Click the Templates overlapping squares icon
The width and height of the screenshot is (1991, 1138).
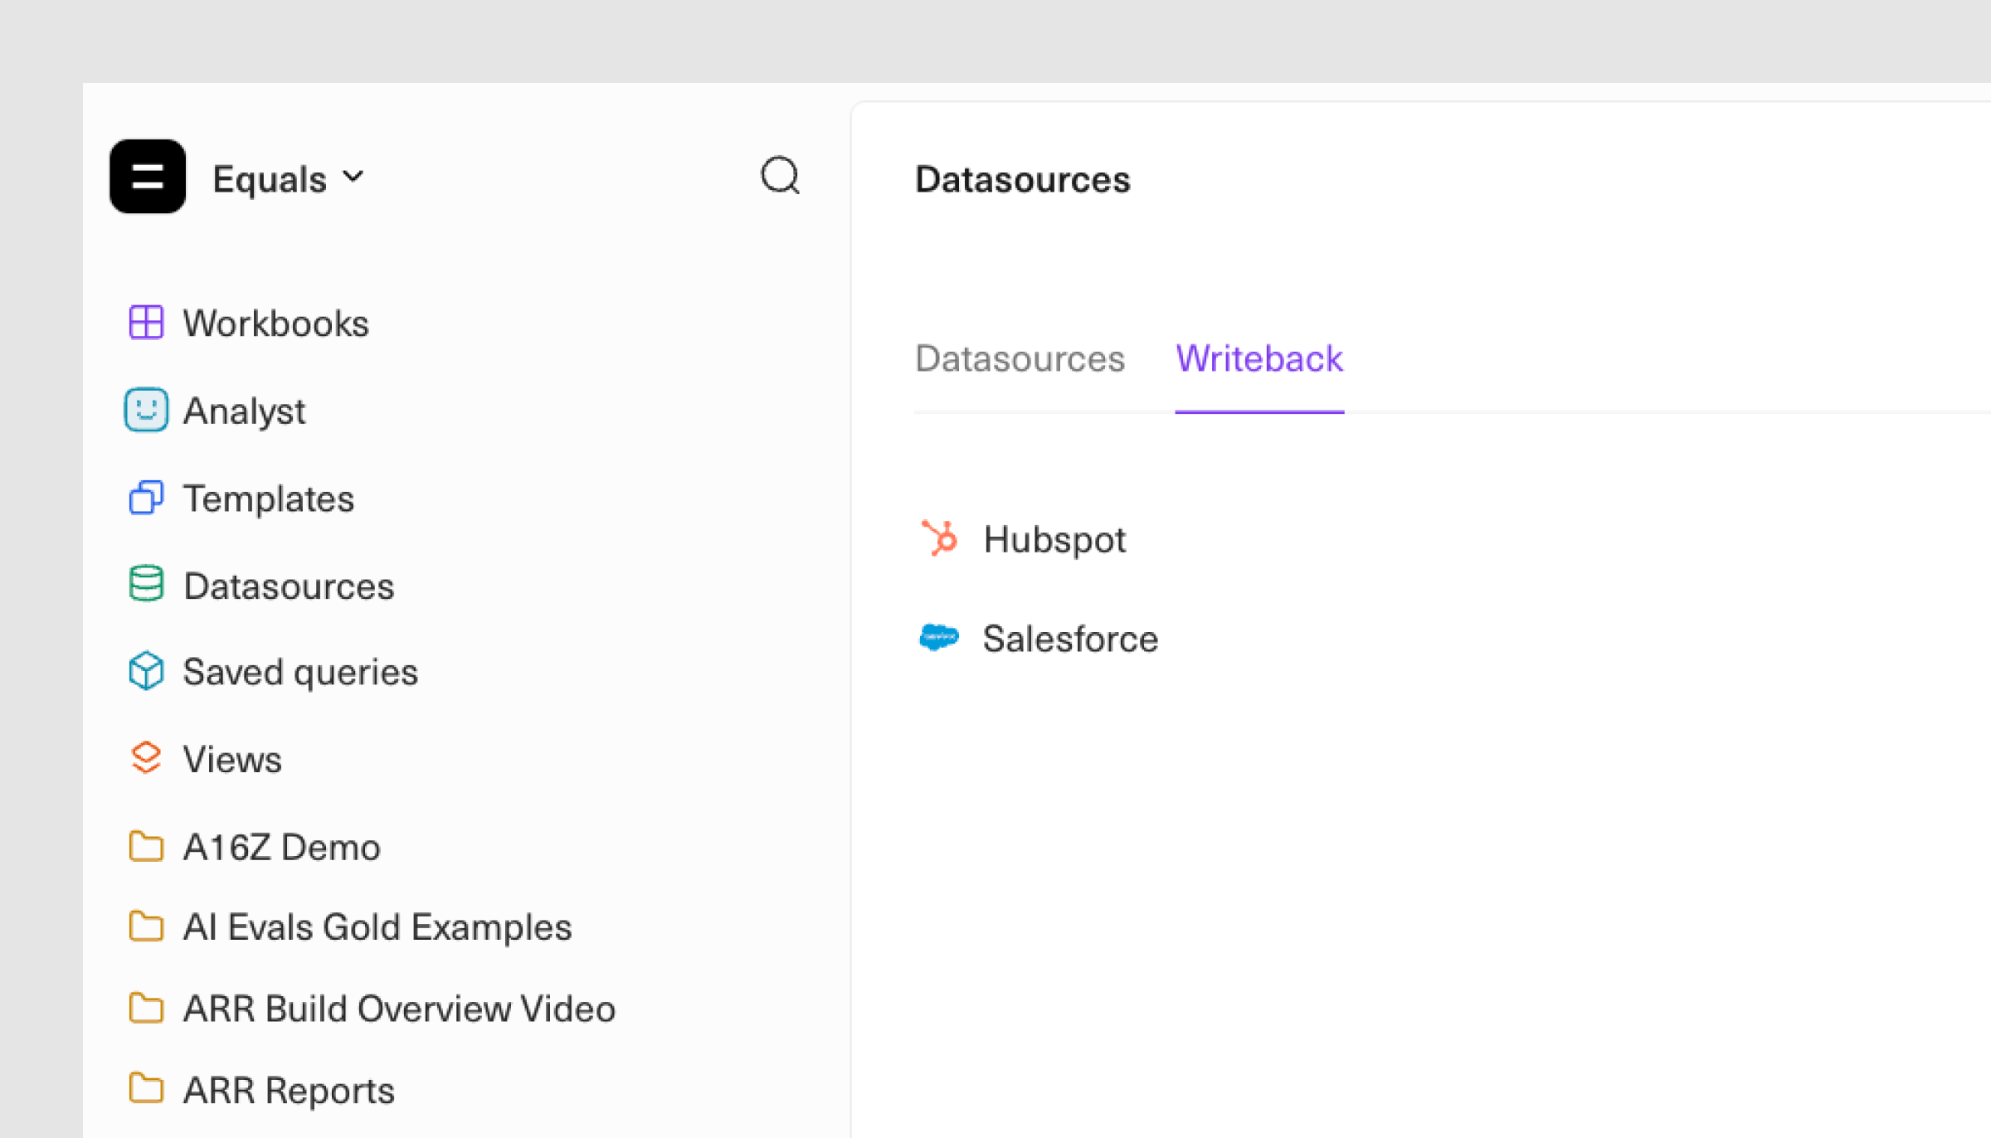point(146,498)
